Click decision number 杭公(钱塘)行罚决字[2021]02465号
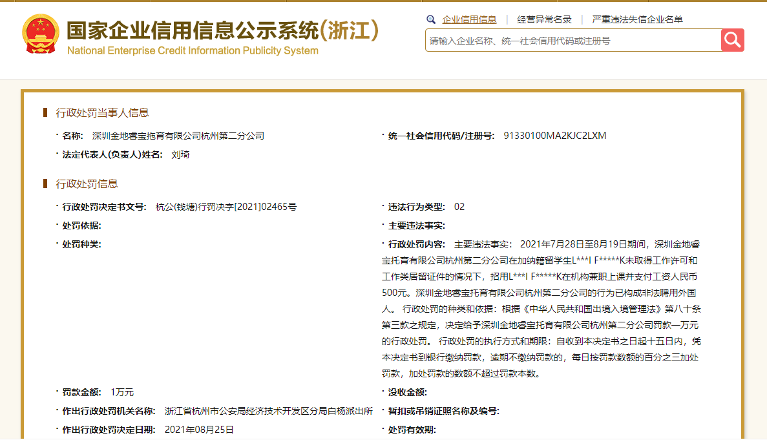 click(x=226, y=207)
